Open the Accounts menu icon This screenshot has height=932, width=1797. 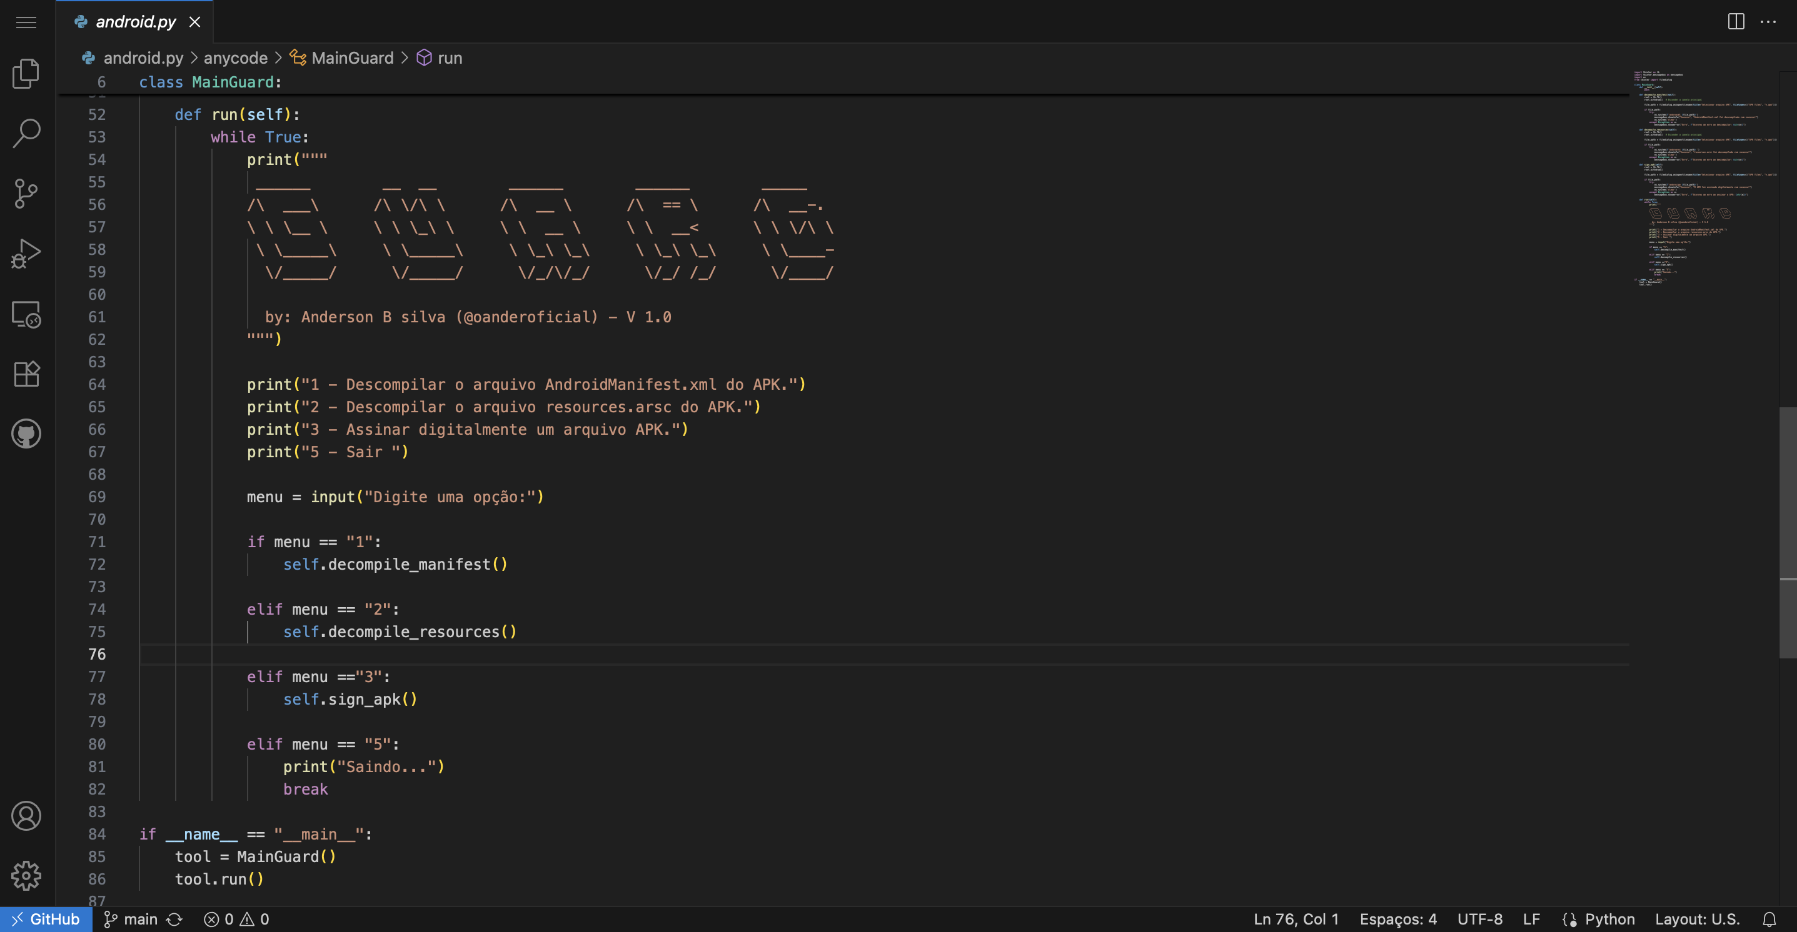click(26, 816)
